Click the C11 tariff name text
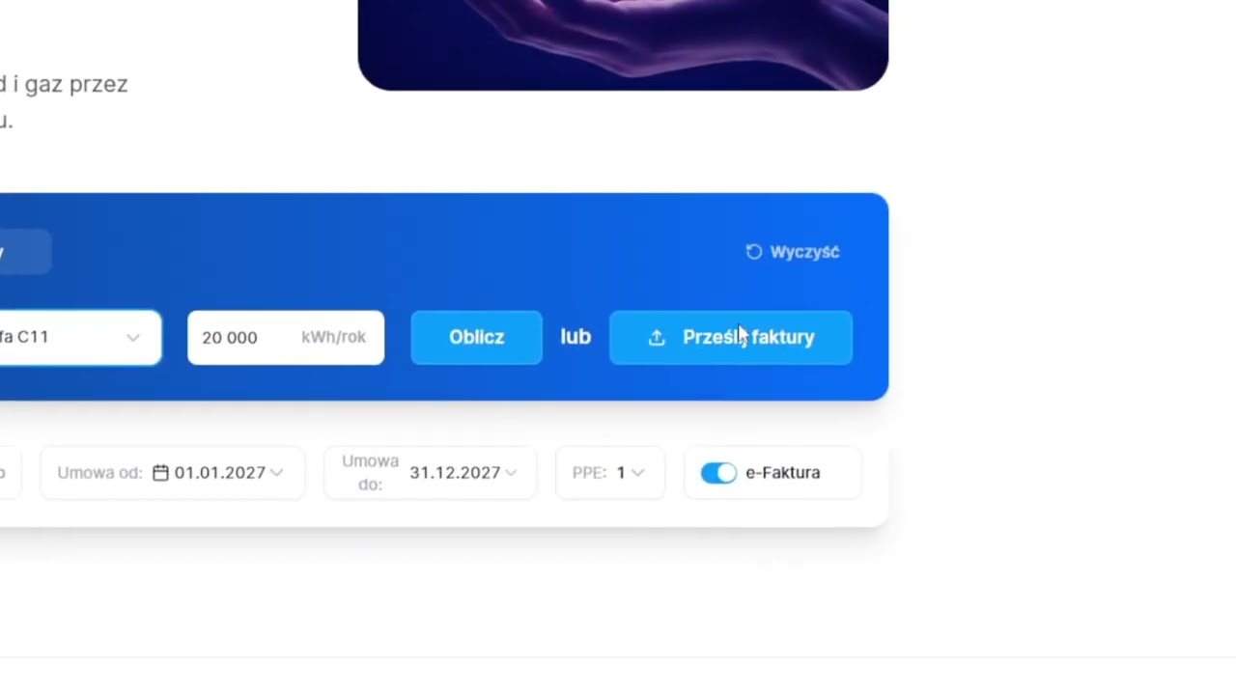The image size is (1236, 695). (24, 337)
